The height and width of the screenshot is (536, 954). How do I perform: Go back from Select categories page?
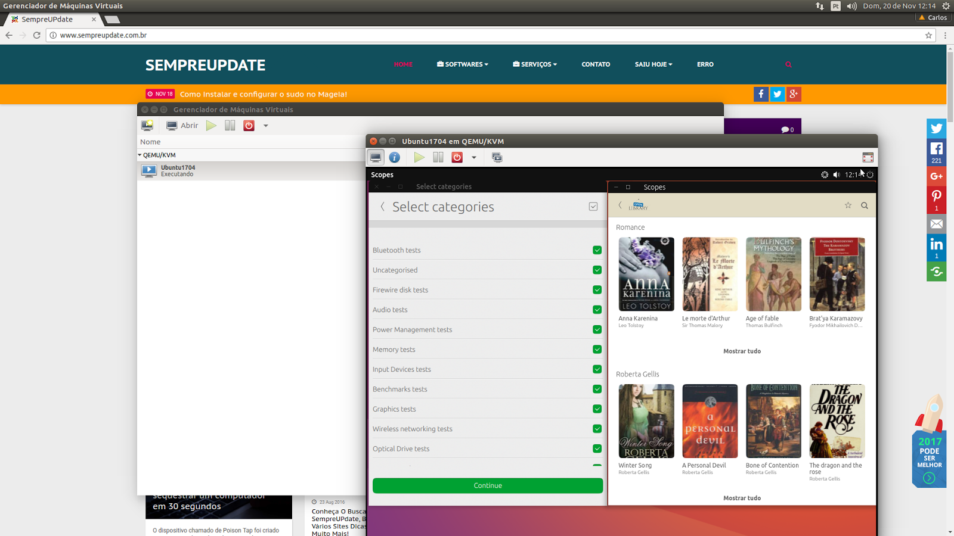(x=382, y=207)
